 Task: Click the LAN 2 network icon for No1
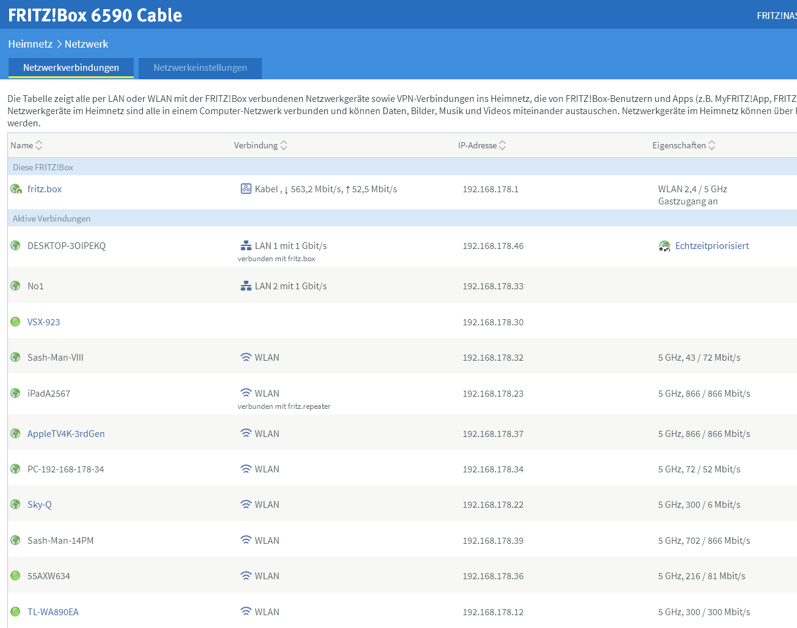[246, 286]
